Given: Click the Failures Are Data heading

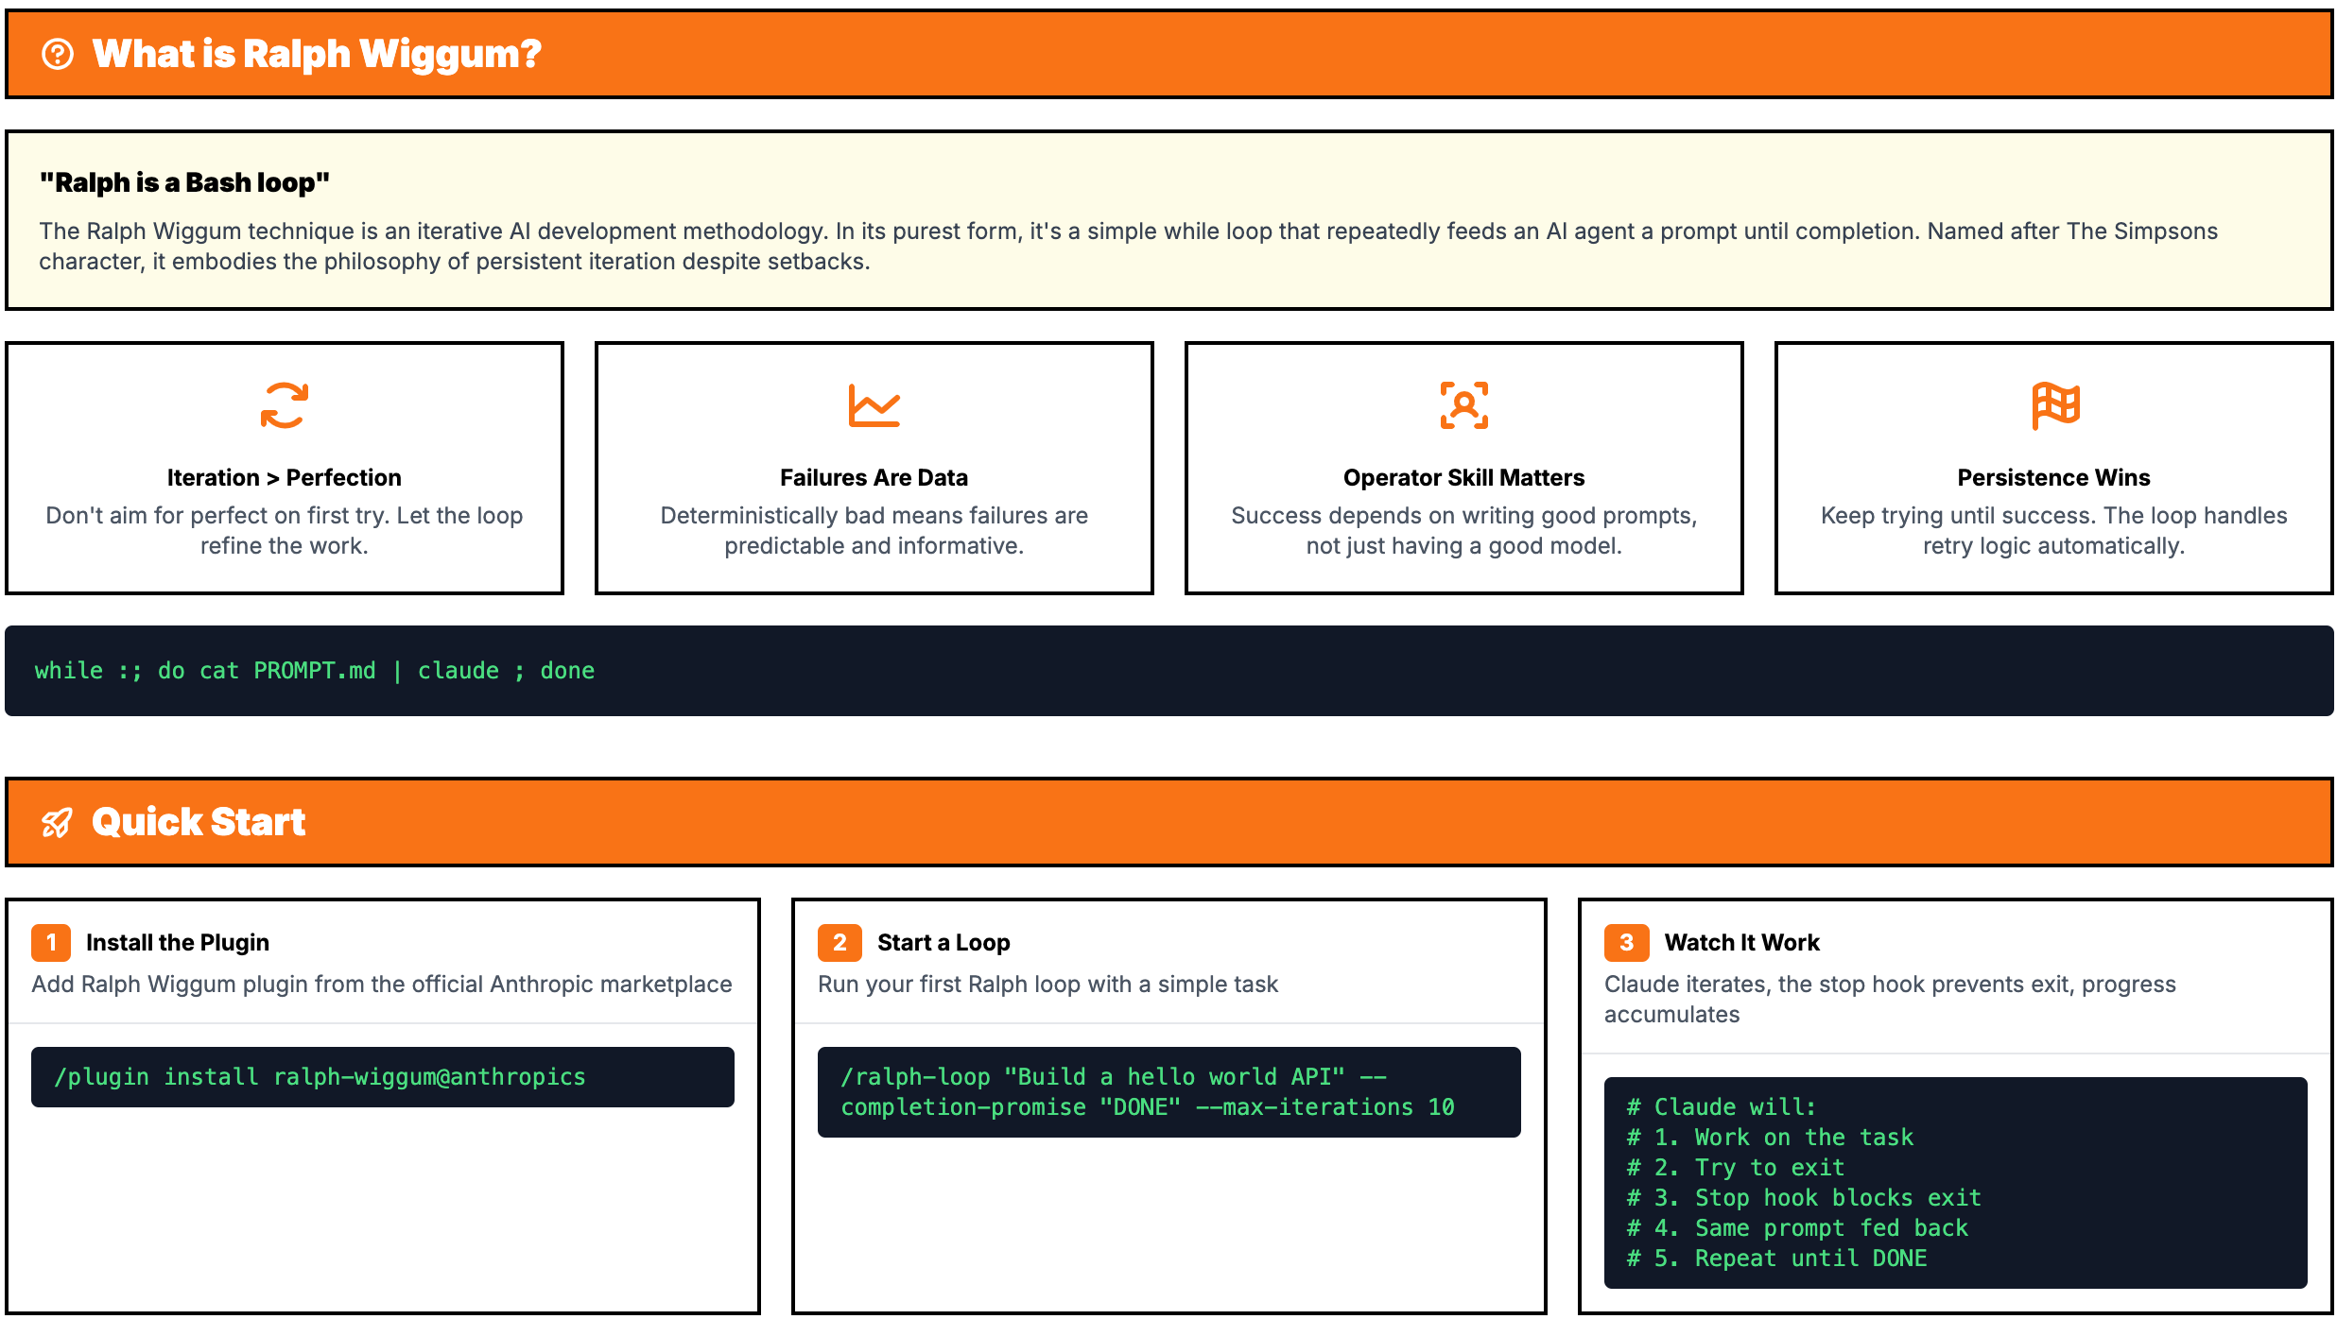Looking at the screenshot, I should tap(874, 477).
